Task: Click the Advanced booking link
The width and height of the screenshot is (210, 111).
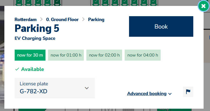Action: tap(147, 94)
